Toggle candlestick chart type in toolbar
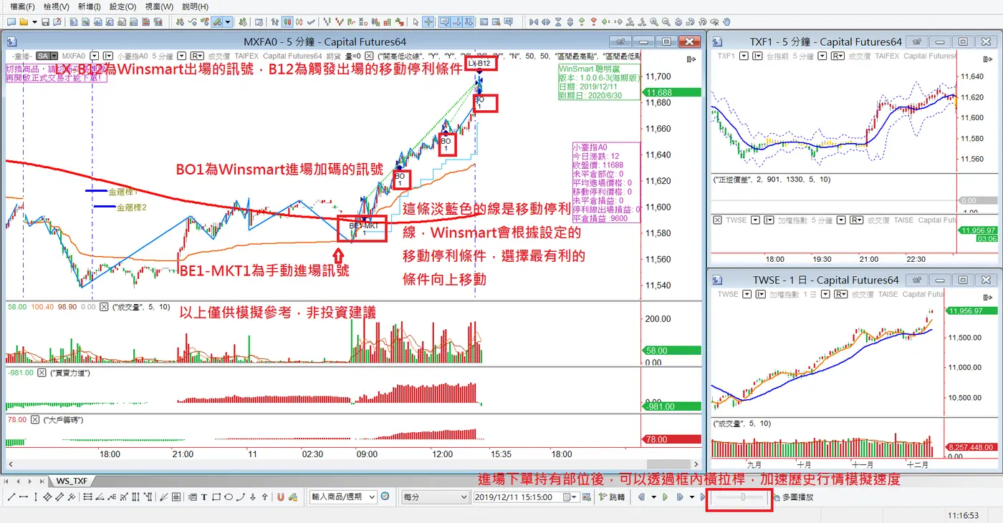1003x523 pixels. pos(288,22)
